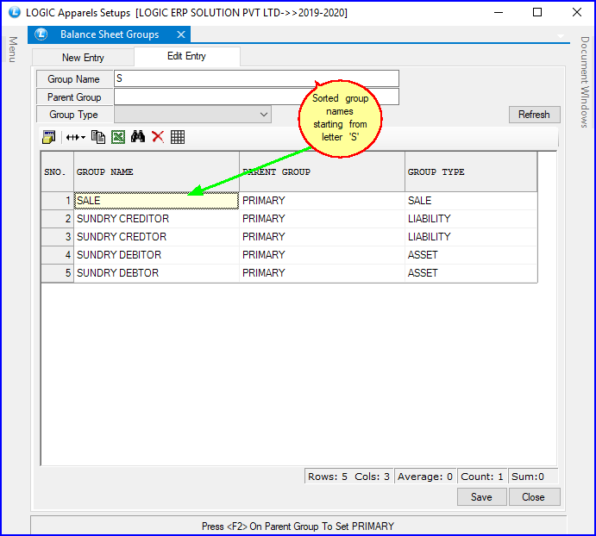Click SALE in the group type column
Viewport: 596px width, 536px height.
471,201
